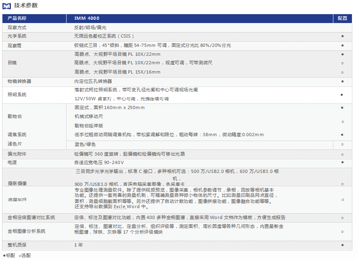Click the 内置 400 多种金相图谱 description

180,217
